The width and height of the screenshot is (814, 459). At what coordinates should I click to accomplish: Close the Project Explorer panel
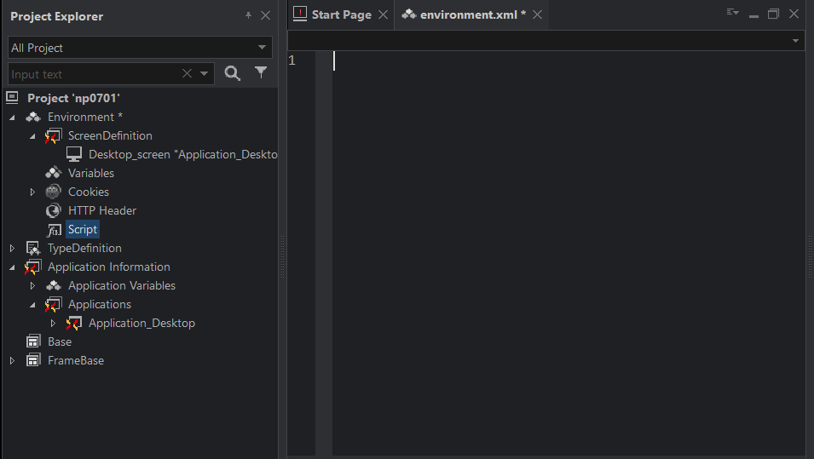(x=265, y=15)
